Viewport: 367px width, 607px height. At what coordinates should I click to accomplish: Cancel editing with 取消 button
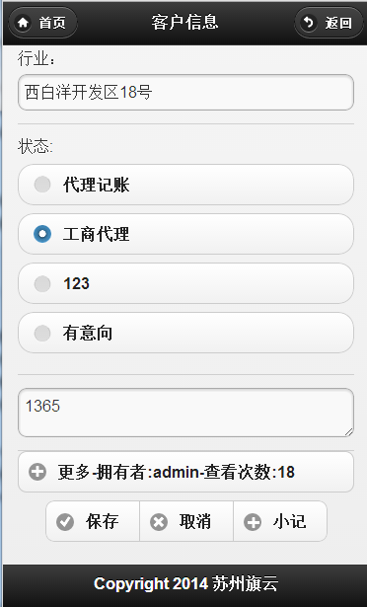point(186,521)
